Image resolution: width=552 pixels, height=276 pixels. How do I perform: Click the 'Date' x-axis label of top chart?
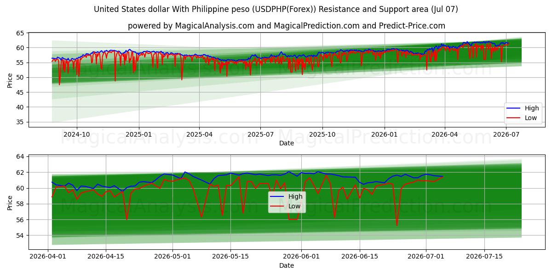(x=286, y=143)
